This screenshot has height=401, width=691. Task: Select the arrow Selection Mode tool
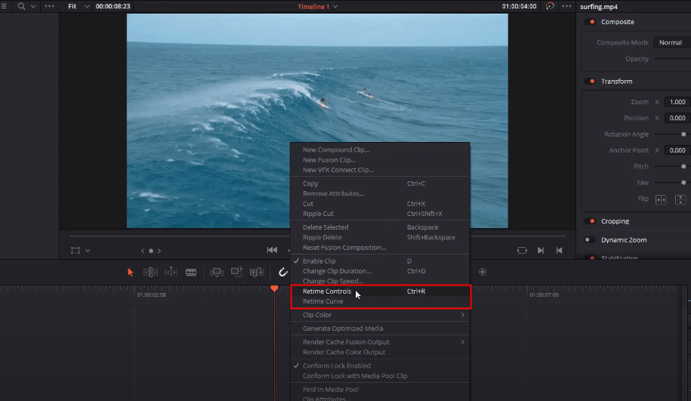coord(130,273)
